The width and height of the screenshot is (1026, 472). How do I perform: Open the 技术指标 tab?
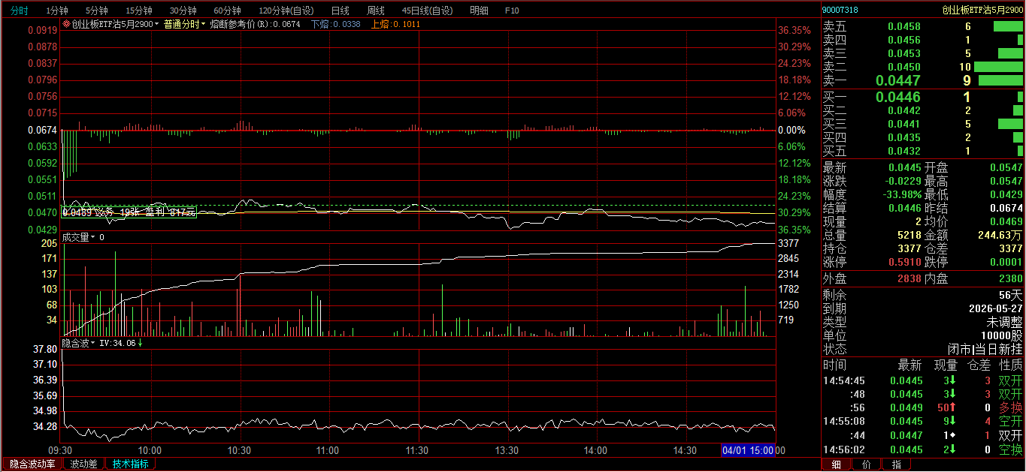click(x=131, y=464)
